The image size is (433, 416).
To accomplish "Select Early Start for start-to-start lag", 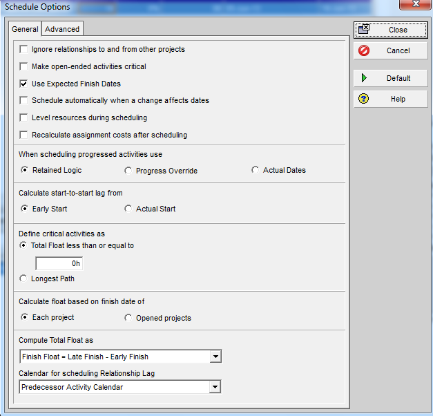I will [x=25, y=209].
